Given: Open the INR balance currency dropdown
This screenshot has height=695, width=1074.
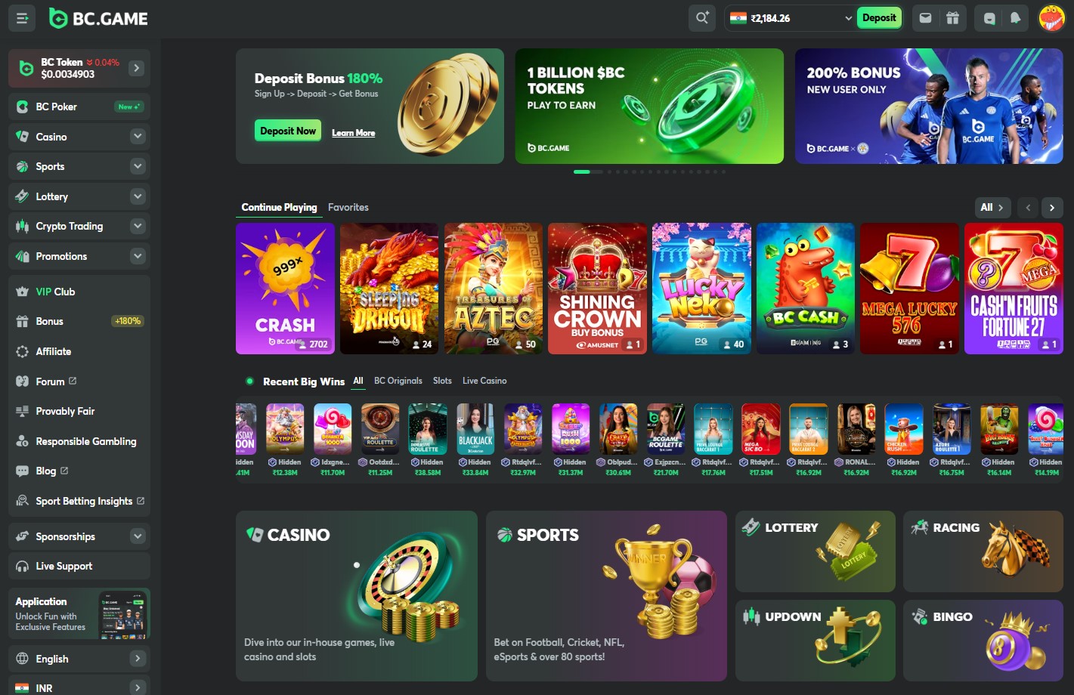Looking at the screenshot, I should click(791, 18).
